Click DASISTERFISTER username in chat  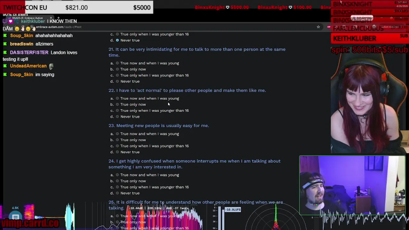pyautogui.click(x=29, y=52)
